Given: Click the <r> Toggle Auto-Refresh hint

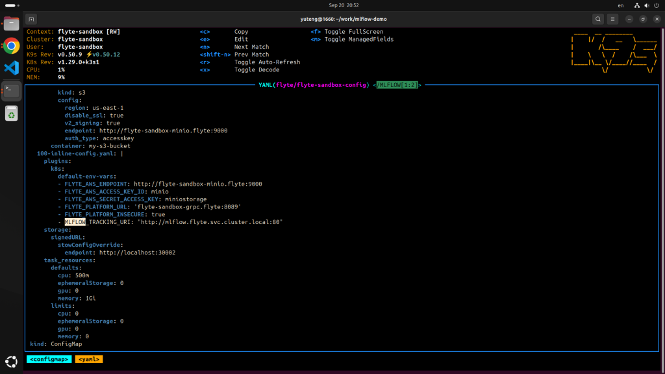Looking at the screenshot, I should [250, 62].
